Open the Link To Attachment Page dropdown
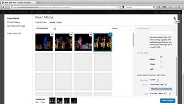Viewport: 184px width, 104px height. 158,84
